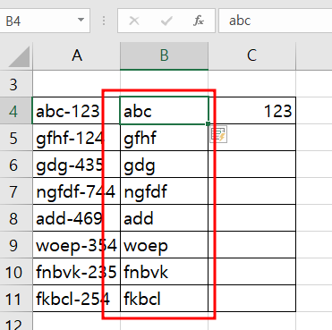This screenshot has height=330, width=332.
Task: Select cell B4 containing abc
Action: 164,111
